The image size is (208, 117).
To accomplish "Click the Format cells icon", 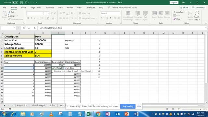I will tap(167, 13).
